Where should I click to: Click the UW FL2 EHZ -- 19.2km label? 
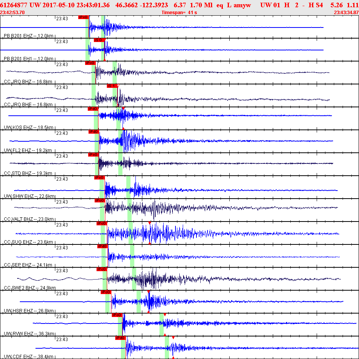tap(28, 150)
